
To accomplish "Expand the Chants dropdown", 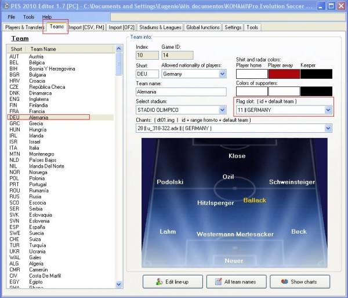I will point(328,128).
